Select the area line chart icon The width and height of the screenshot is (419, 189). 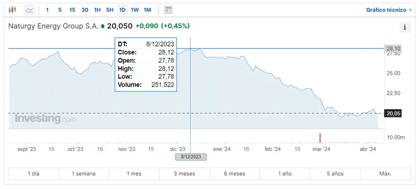[29, 10]
